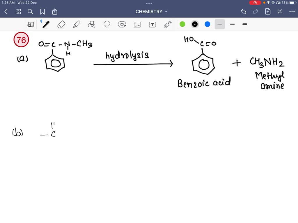Undo the last drawing action
The image size is (298, 223).
[243, 12]
